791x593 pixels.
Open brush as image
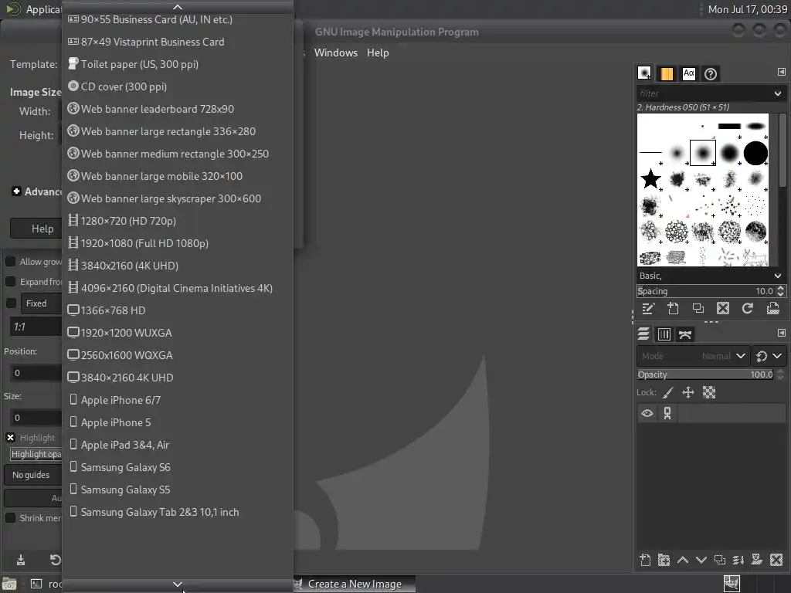pyautogui.click(x=772, y=309)
